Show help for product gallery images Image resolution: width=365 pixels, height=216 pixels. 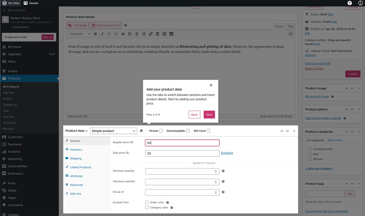click(x=345, y=118)
